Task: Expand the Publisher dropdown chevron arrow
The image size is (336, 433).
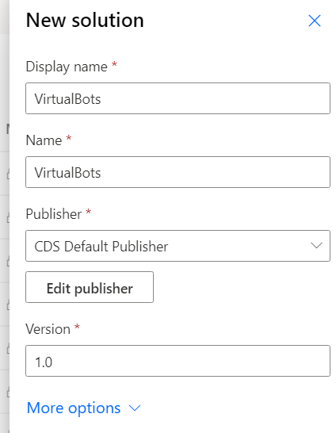Action: (x=316, y=246)
